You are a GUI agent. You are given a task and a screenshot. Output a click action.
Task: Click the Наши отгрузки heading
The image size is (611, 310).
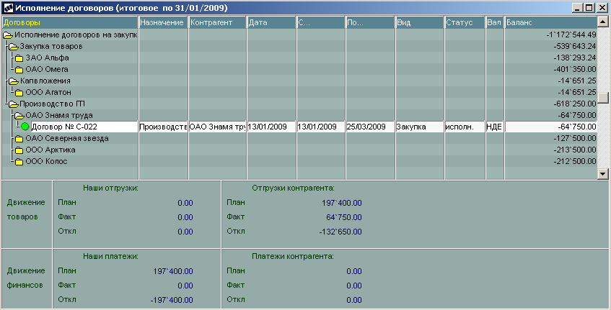pyautogui.click(x=110, y=188)
